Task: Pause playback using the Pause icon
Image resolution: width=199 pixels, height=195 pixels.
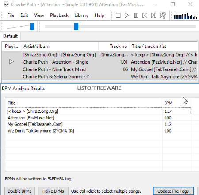Action: [136, 15]
